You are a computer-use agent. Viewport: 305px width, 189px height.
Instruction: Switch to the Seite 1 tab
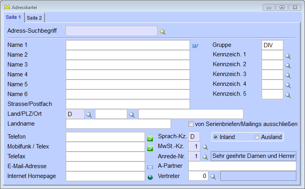point(14,17)
